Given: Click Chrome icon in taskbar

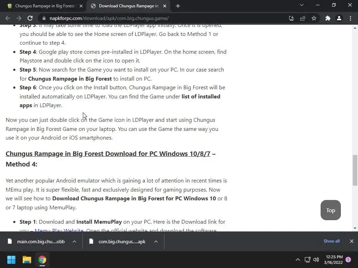Looking at the screenshot, I should (42, 260).
